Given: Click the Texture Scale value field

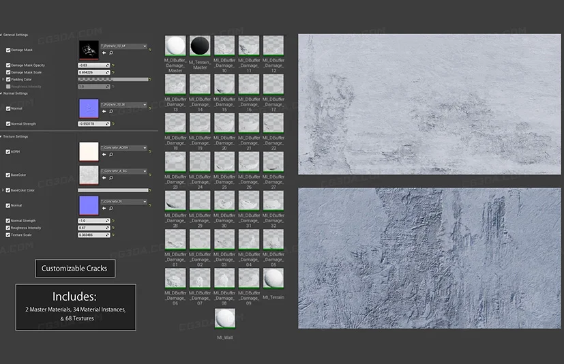Looking at the screenshot, I should click(94, 235).
